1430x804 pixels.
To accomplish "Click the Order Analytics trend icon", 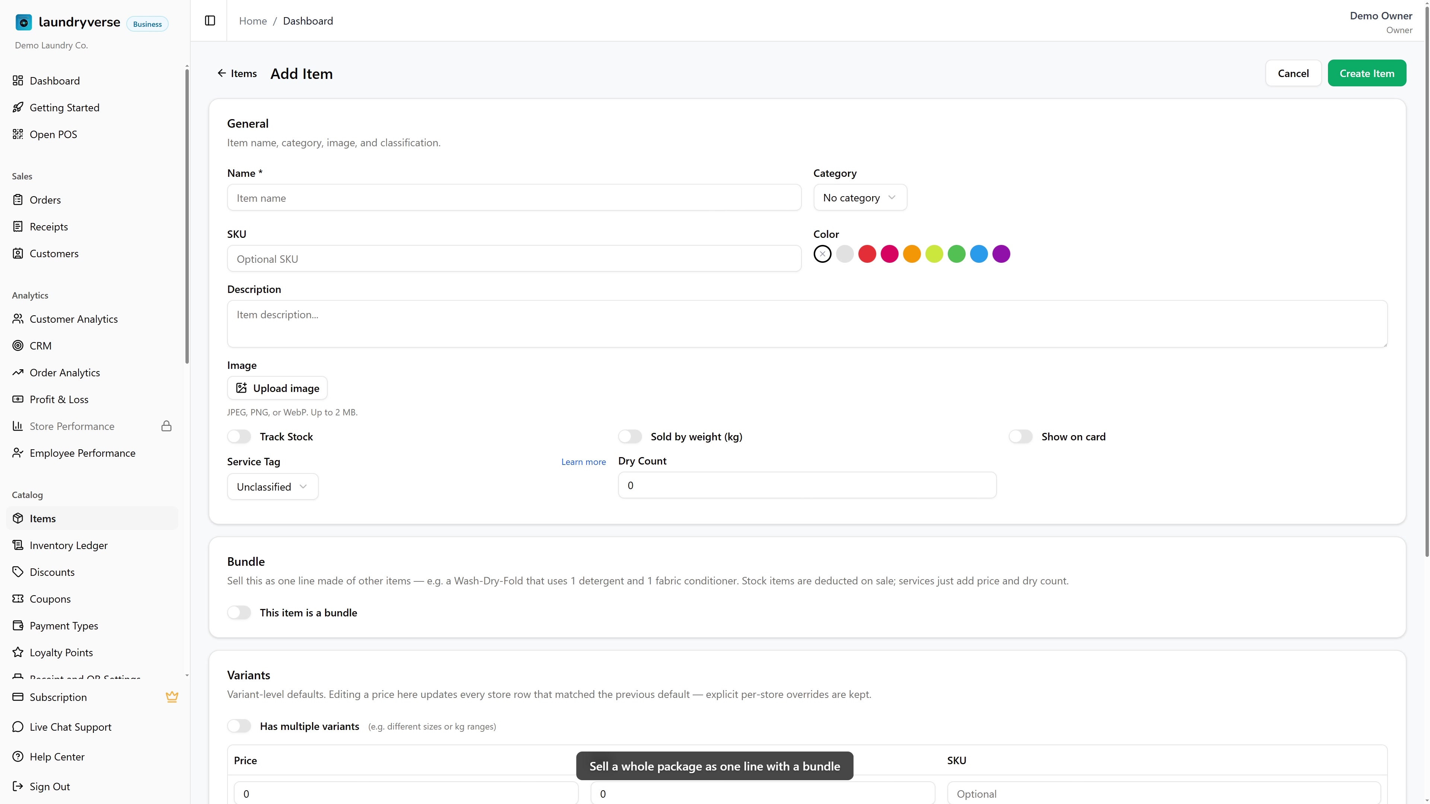I will point(18,372).
